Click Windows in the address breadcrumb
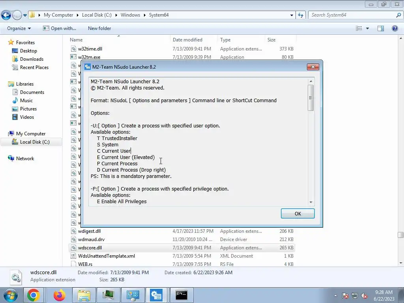This screenshot has width=404, height=303. [x=130, y=15]
